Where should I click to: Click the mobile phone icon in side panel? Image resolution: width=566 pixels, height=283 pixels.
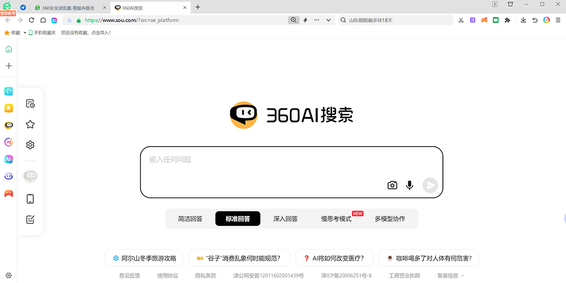(30, 199)
